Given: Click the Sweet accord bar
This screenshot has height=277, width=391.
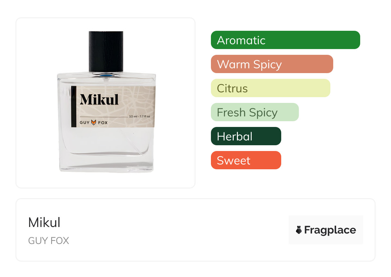Looking at the screenshot, I should 246,160.
